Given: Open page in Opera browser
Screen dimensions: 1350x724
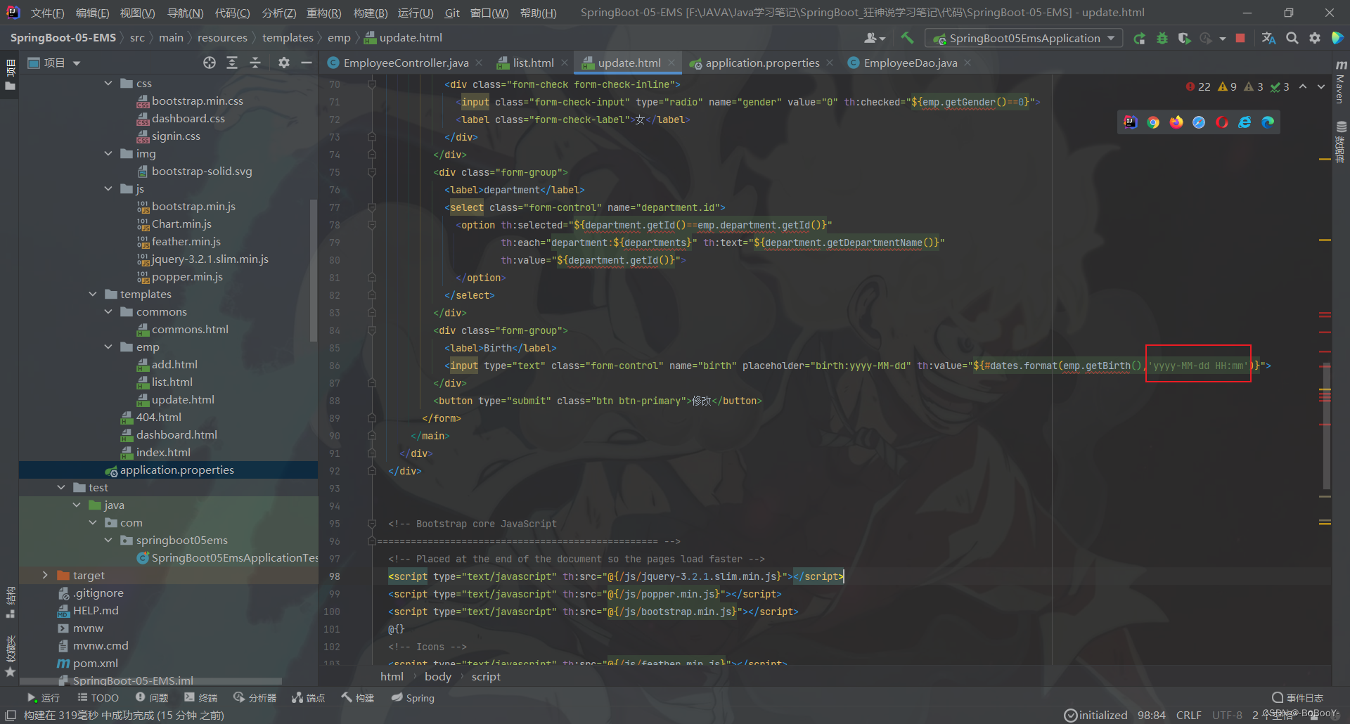Looking at the screenshot, I should tap(1222, 122).
